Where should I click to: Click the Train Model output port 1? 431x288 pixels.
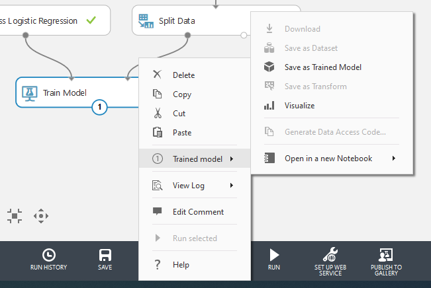[x=99, y=107]
